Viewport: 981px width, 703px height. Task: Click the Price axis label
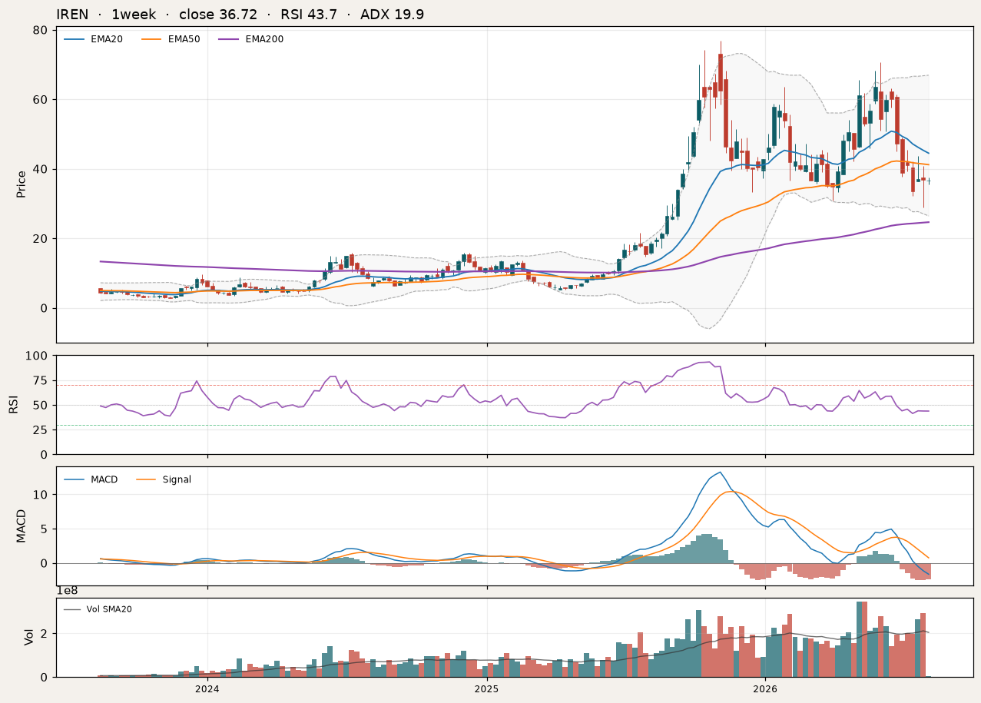click(x=22, y=184)
